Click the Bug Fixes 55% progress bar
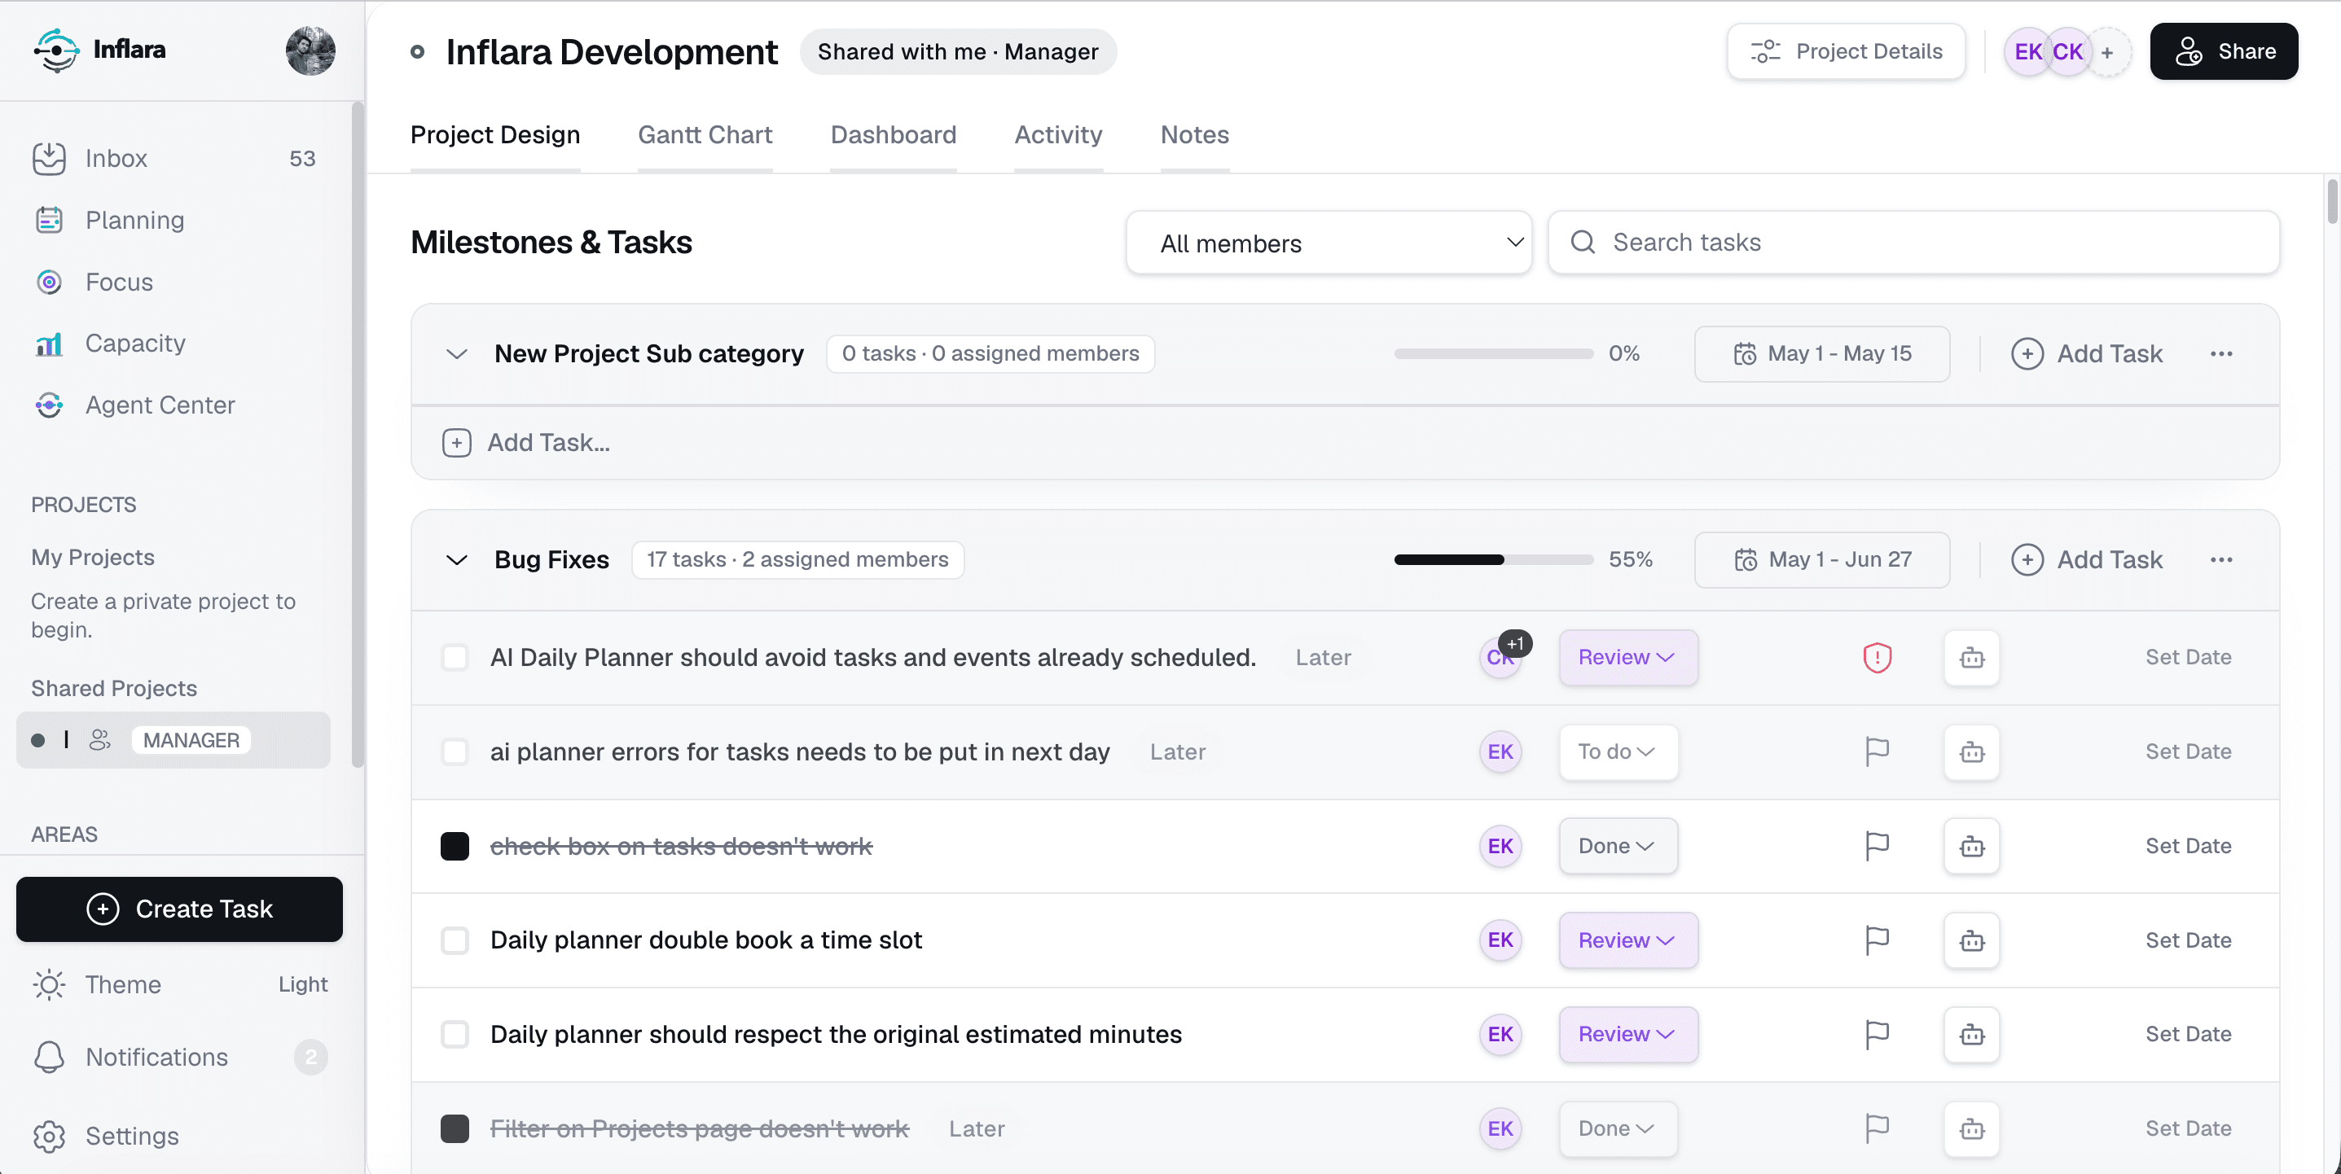The image size is (2341, 1174). pos(1493,560)
